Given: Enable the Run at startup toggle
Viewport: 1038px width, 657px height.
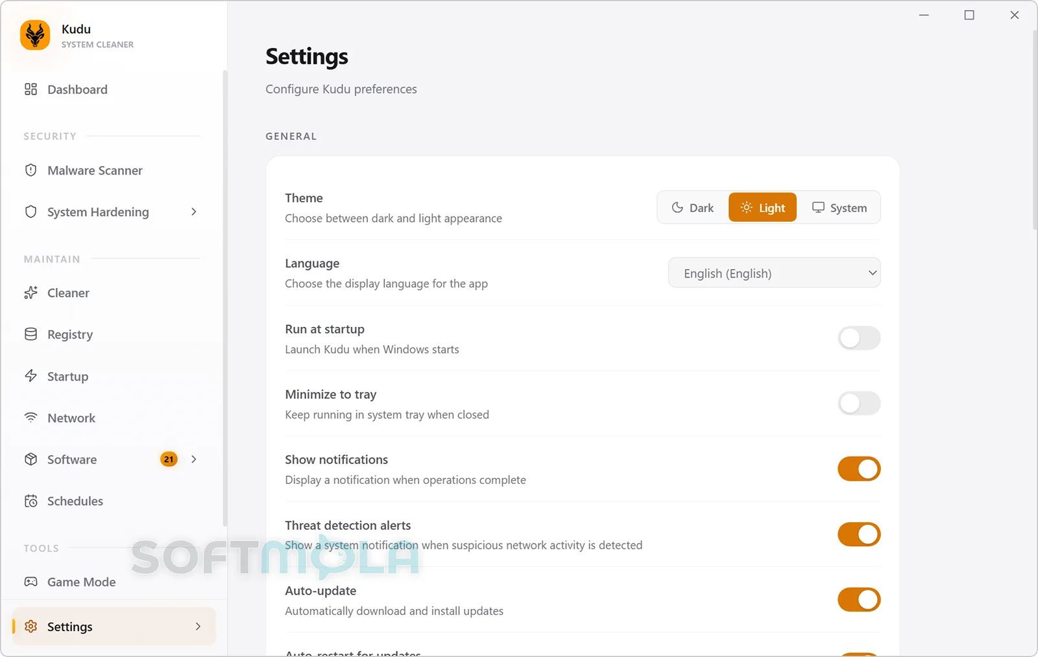Looking at the screenshot, I should point(859,338).
